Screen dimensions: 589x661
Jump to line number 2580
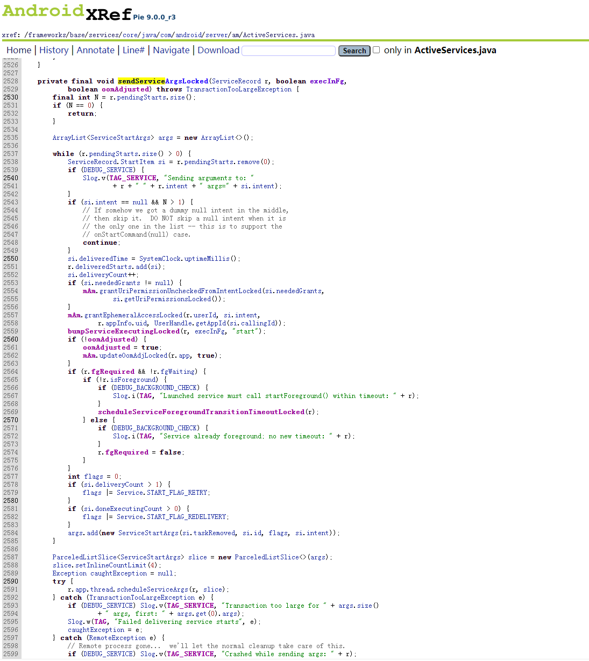(x=10, y=501)
